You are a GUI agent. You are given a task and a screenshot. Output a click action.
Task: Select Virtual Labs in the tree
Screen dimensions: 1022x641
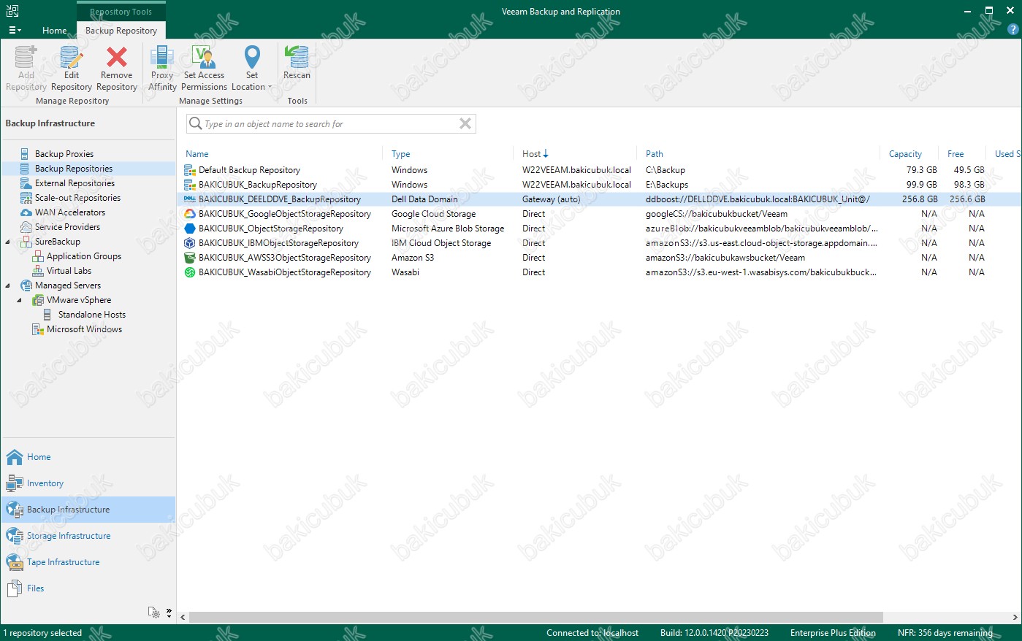coord(69,271)
